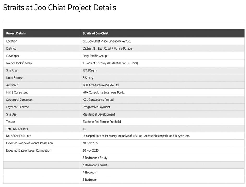Image resolution: width=246 pixels, height=187 pixels.
Task: Select the address "303 Joo Chiat Place Singapore 427983"
Action: [x=107, y=41]
